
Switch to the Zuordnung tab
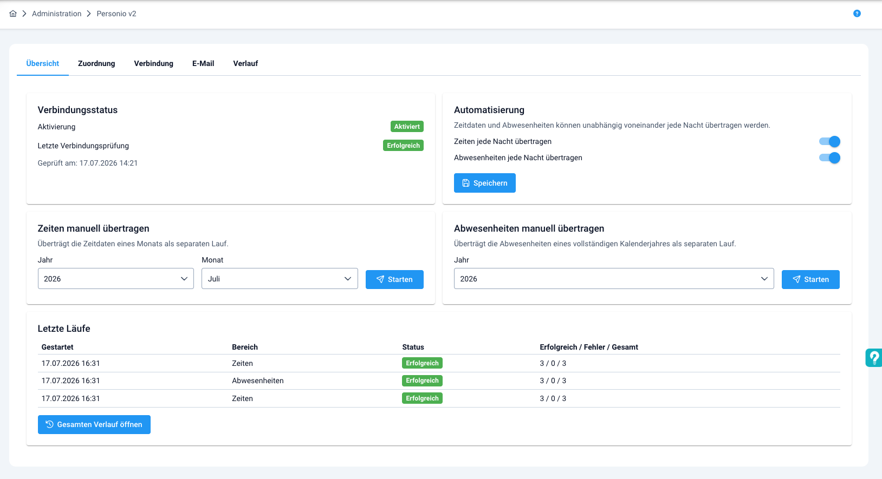96,63
